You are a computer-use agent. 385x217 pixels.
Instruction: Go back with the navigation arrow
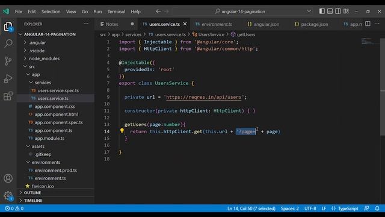158,11
